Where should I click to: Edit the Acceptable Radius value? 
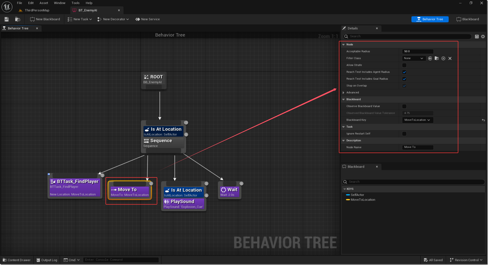[418, 52]
